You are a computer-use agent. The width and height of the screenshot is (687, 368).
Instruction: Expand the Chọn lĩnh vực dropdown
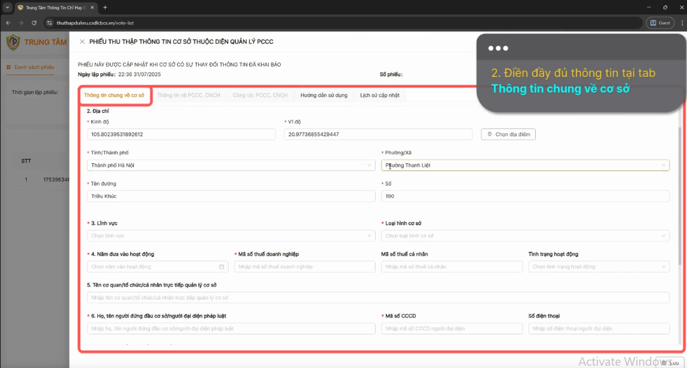(232, 235)
